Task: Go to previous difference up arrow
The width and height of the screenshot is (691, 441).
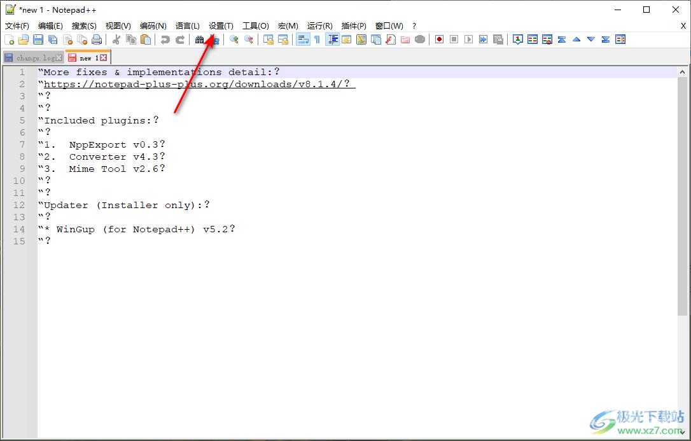Action: pyautogui.click(x=576, y=39)
